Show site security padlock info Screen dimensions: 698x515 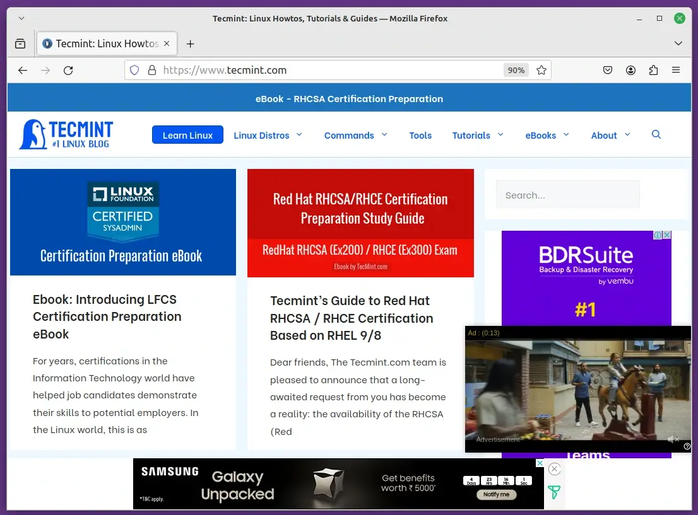[152, 70]
